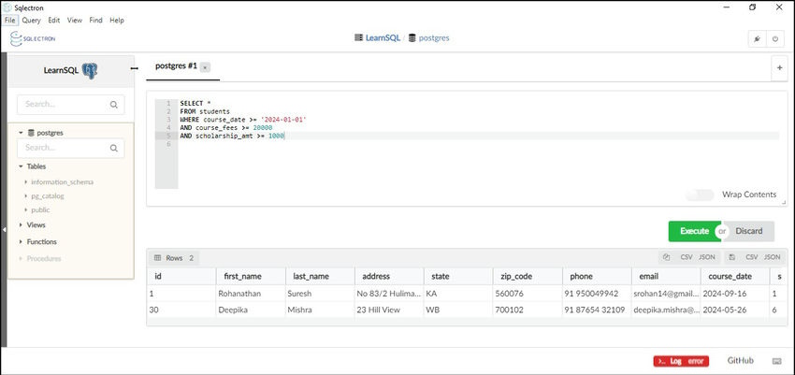The image size is (795, 375).
Task: Toggle the Wrap Contents switch
Action: 700,195
